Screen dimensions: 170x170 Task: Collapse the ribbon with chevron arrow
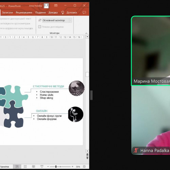86,33
